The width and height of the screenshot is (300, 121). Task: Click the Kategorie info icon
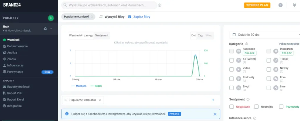(246, 44)
